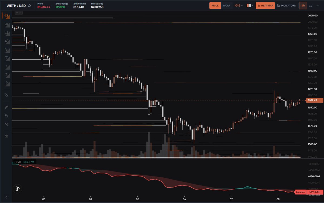Select the arrow marker tool
This screenshot has width=324, height=203.
pyautogui.click(x=6, y=66)
